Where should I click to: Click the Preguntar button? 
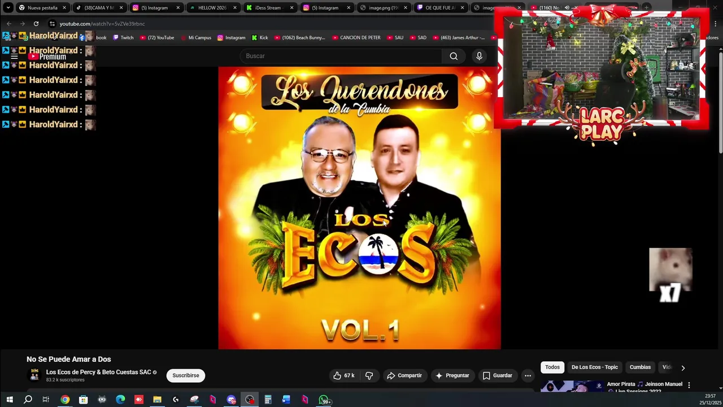point(452,375)
